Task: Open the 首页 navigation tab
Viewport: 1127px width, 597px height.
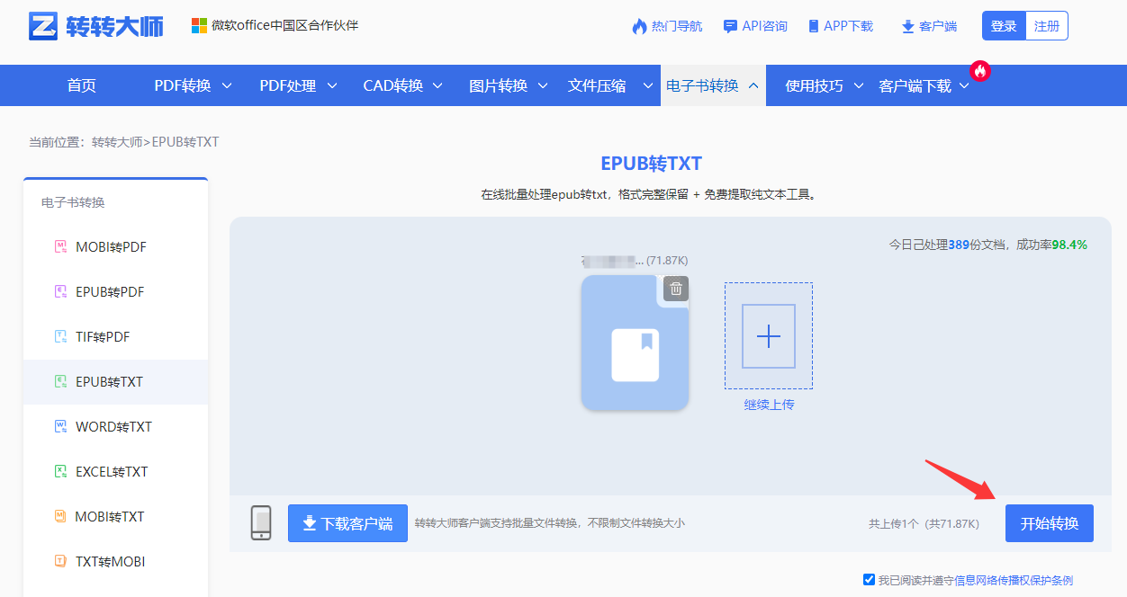Action: [x=82, y=85]
